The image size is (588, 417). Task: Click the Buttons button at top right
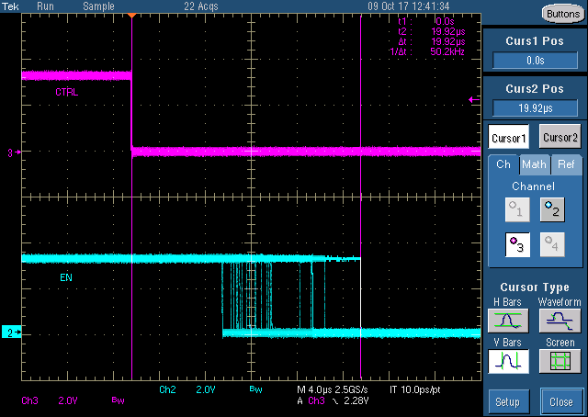pos(563,14)
